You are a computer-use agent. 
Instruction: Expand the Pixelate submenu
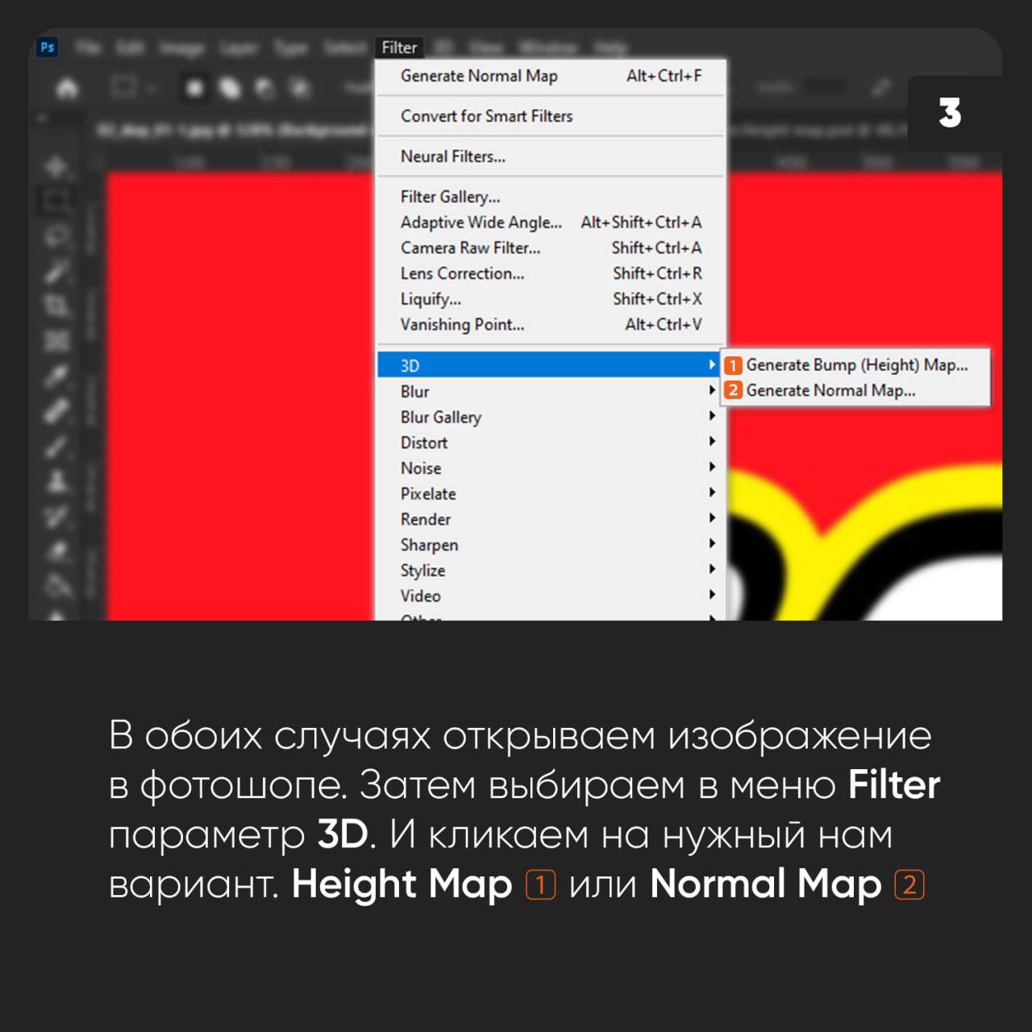click(x=551, y=493)
